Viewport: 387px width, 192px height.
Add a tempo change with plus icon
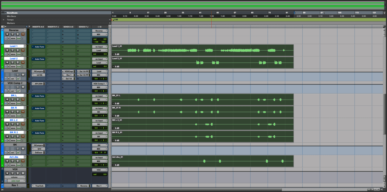(110, 20)
